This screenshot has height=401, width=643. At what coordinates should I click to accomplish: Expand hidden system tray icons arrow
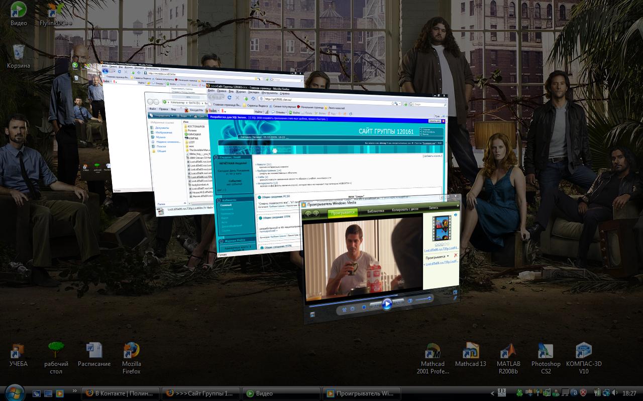[492, 393]
